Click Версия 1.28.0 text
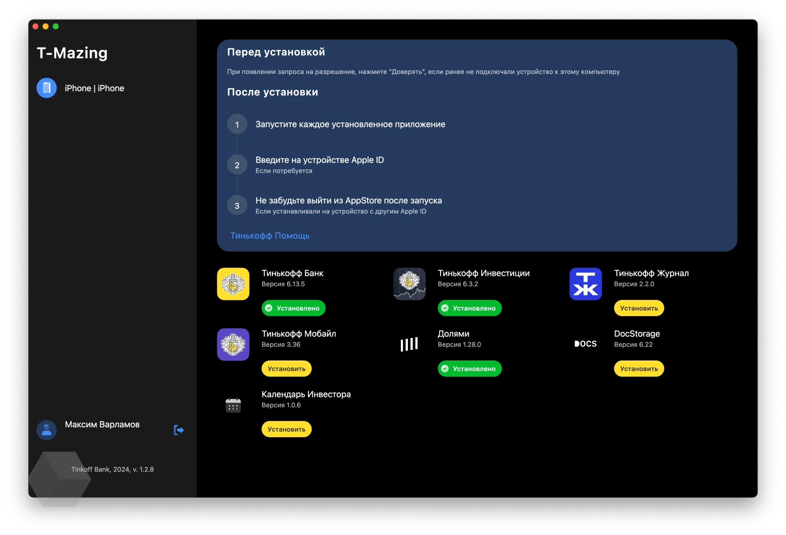 [x=459, y=344]
